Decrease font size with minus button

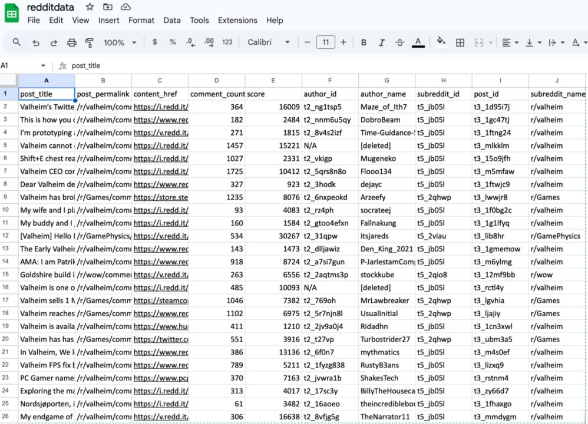tap(308, 42)
